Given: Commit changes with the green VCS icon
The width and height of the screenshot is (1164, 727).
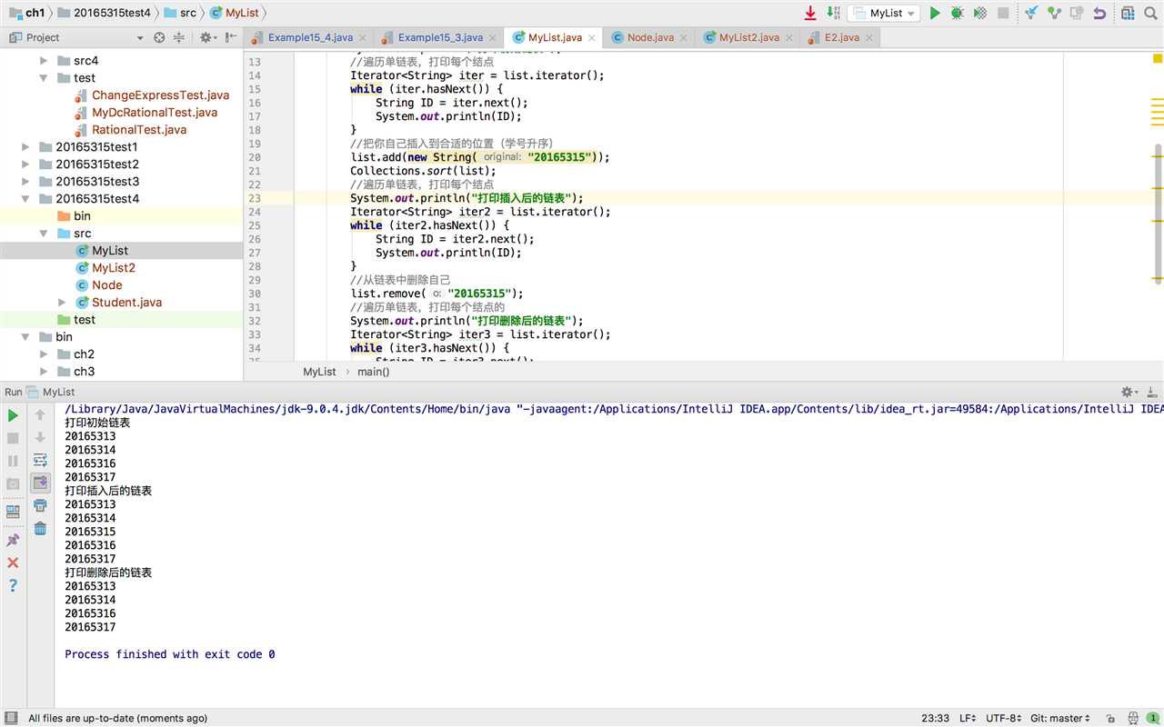Looking at the screenshot, I should point(1054,14).
